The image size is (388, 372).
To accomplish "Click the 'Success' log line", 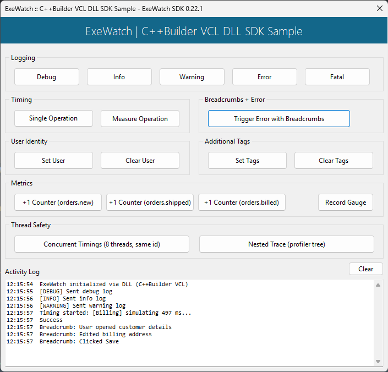I will click(35, 320).
